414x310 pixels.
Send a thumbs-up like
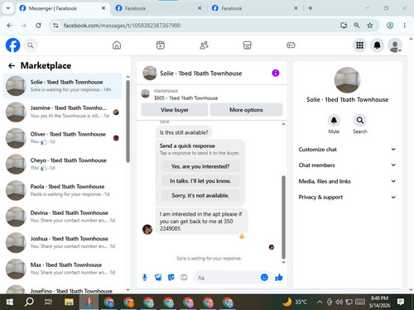[x=279, y=278]
